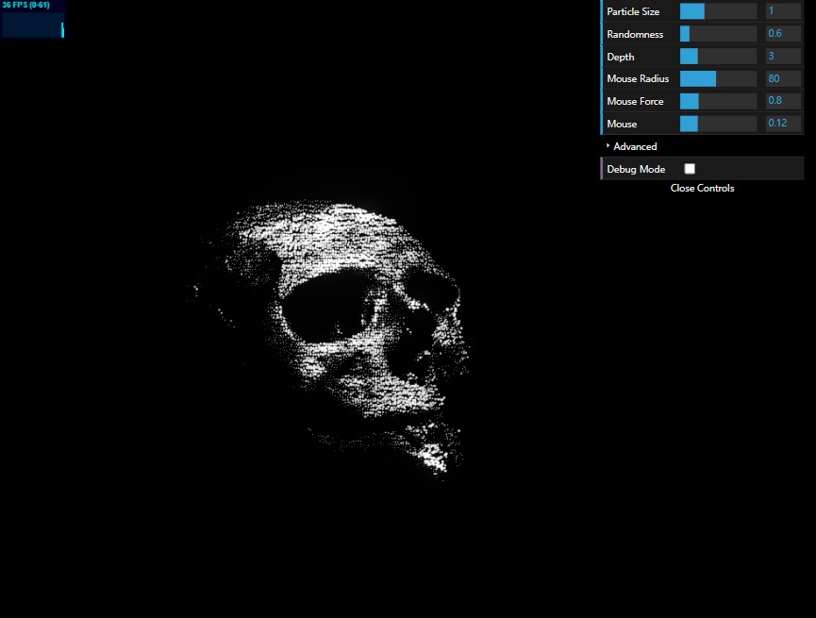
Task: Change the Depth slider bar
Action: 718,57
